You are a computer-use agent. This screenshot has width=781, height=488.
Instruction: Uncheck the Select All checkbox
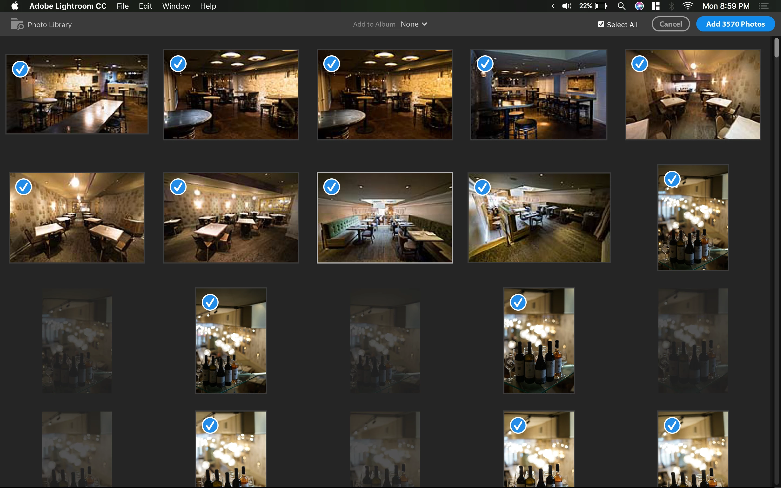click(601, 24)
